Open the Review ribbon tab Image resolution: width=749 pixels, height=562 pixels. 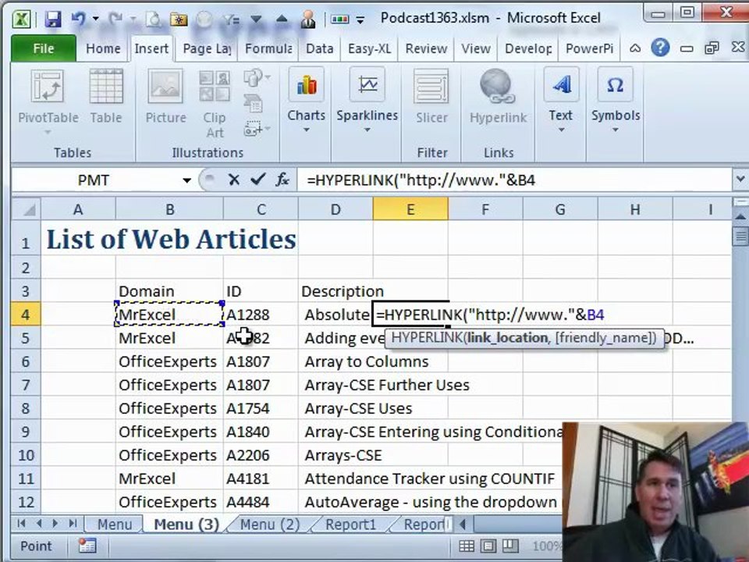(x=426, y=48)
